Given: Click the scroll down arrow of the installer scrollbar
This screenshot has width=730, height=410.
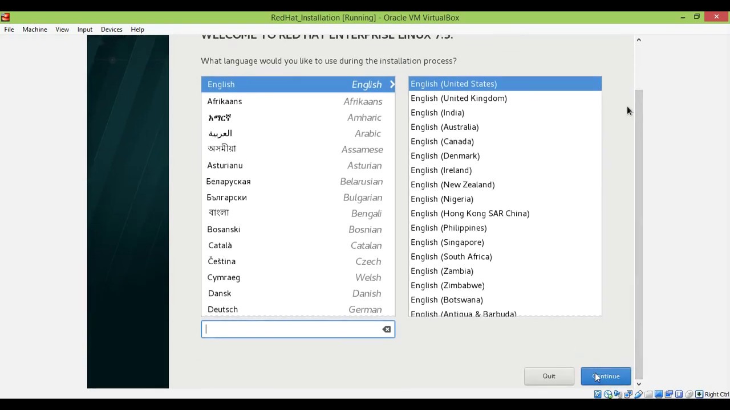Looking at the screenshot, I should pyautogui.click(x=639, y=384).
